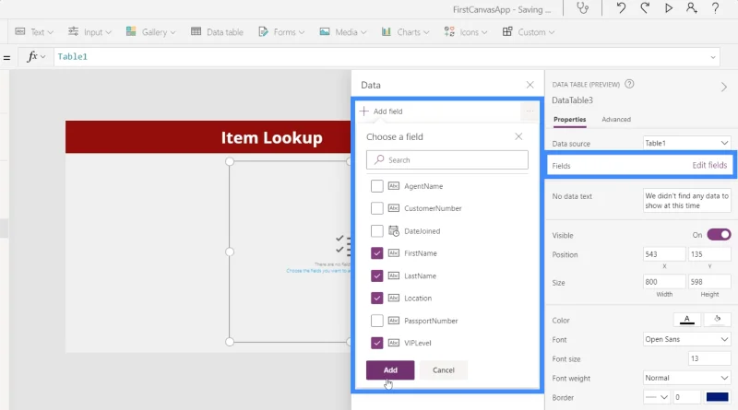The image size is (738, 410).
Task: Open the Border style dropdown
Action: point(657,397)
